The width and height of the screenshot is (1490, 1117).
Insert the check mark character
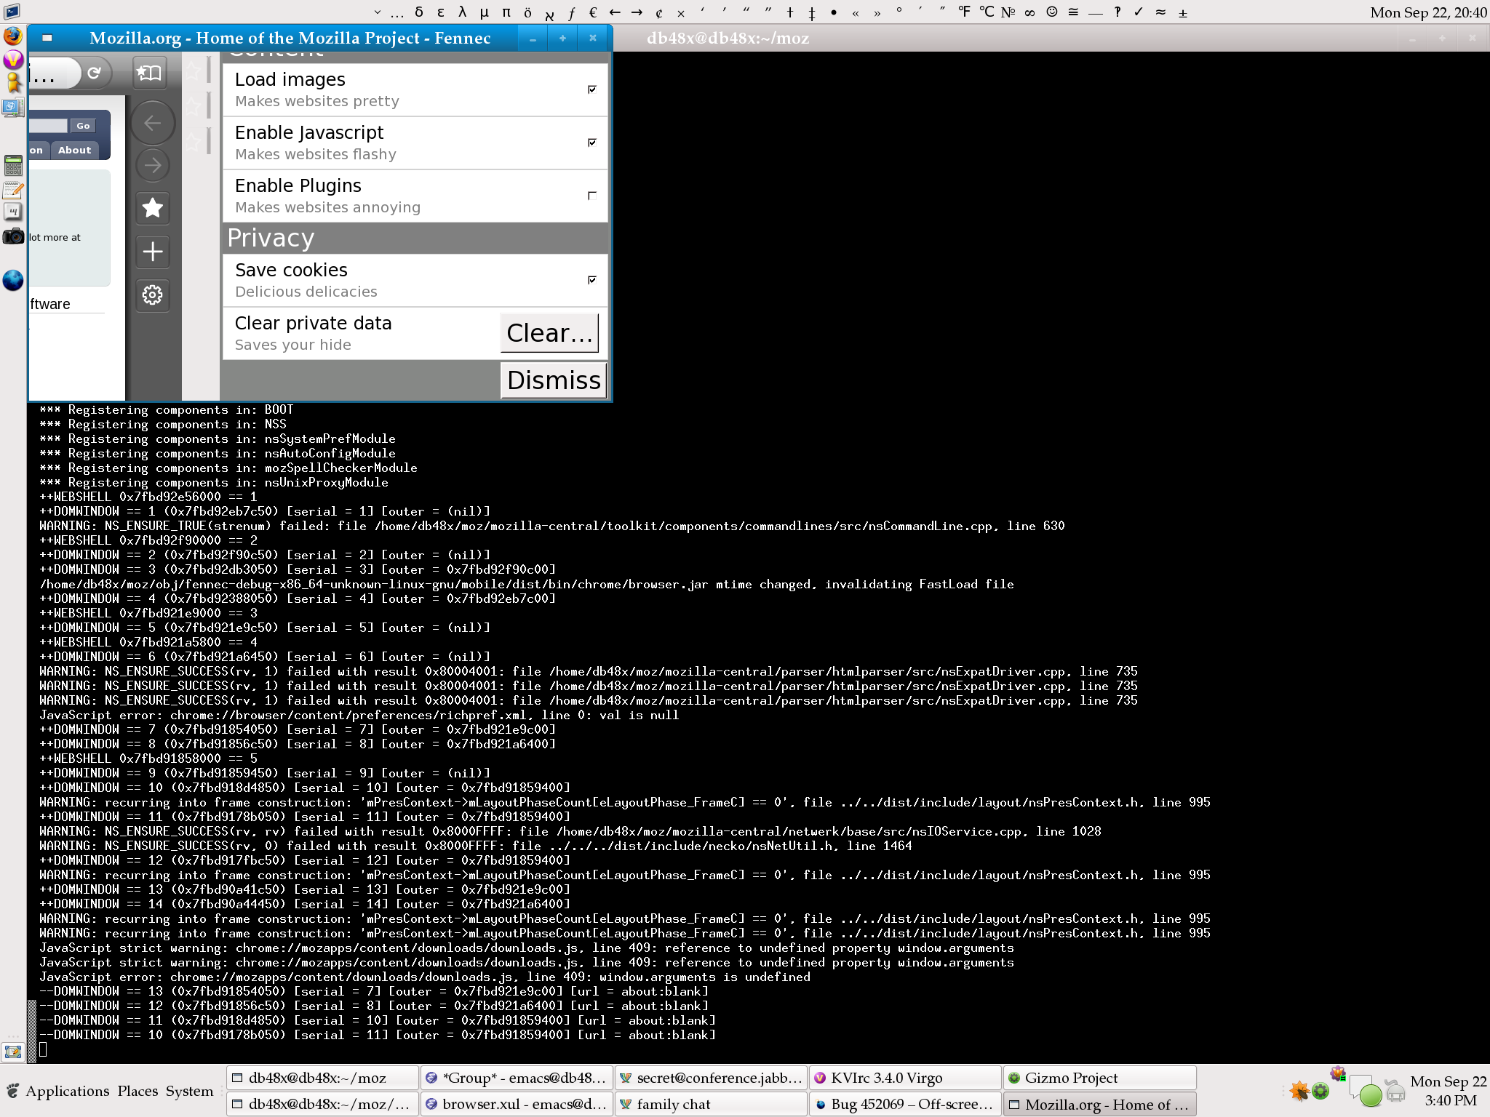point(1139,12)
